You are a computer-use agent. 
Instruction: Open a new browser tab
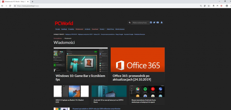pyautogui.click(x=32, y=1)
